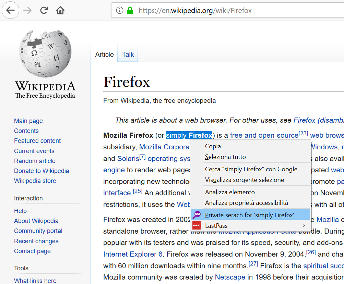This screenshot has width=344, height=284.
Task: Open citation reference [27]
Action: 253,264
